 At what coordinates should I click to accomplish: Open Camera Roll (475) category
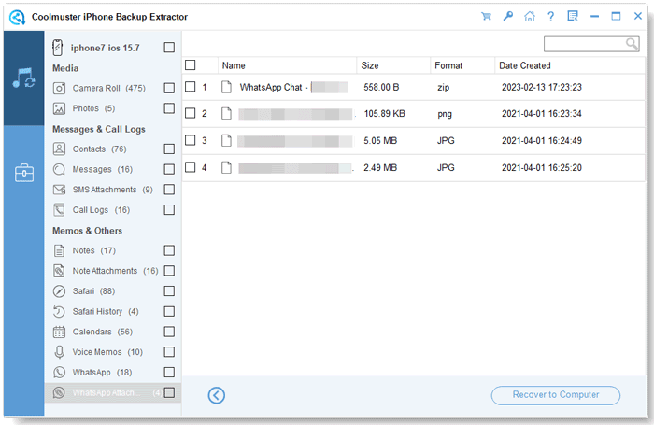pos(109,88)
